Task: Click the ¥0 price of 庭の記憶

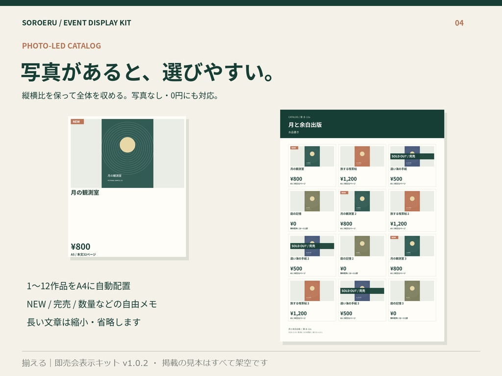Action: point(293,224)
